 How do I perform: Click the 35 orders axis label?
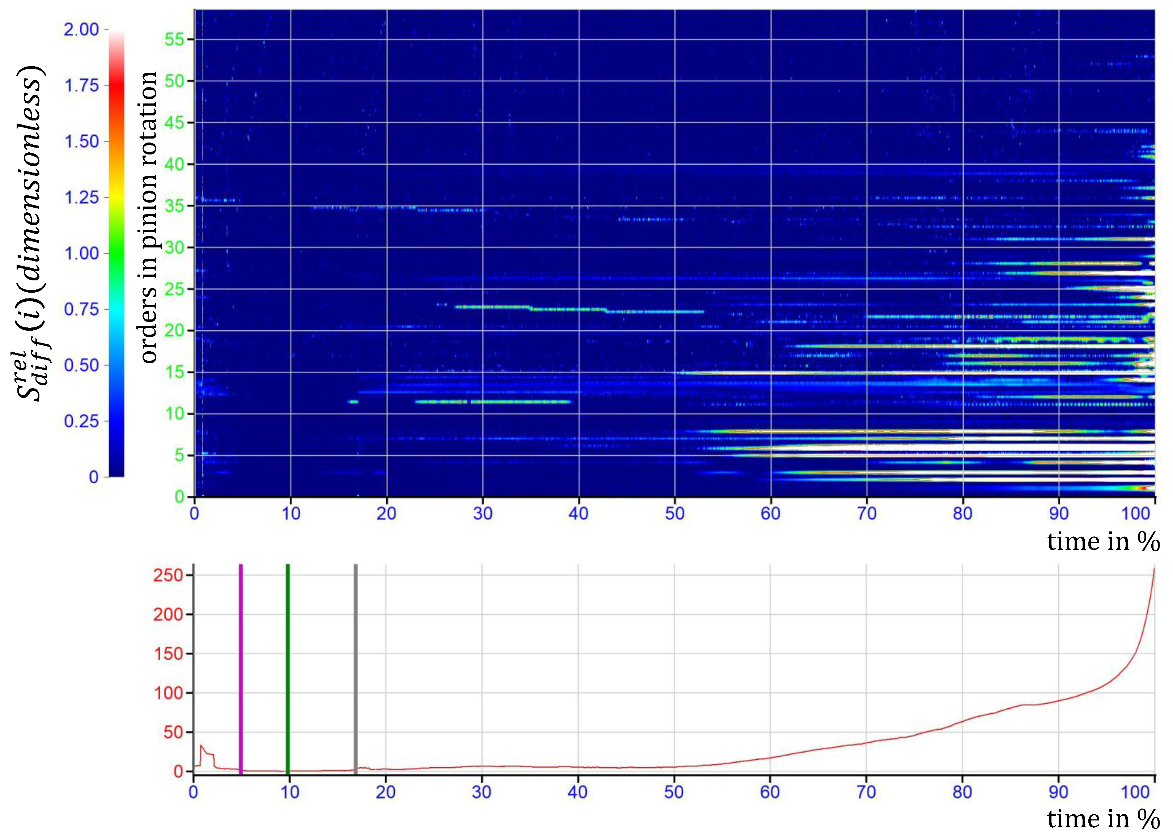point(174,206)
